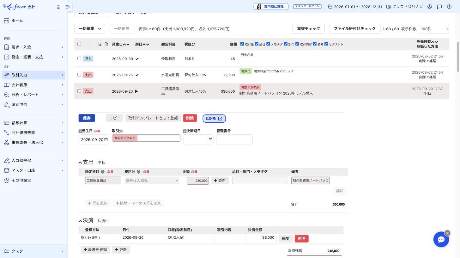Image resolution: width=460 pixels, height=258 pixels.
Task: Expand 請求・入金 sidebar menu
Action: point(34,47)
